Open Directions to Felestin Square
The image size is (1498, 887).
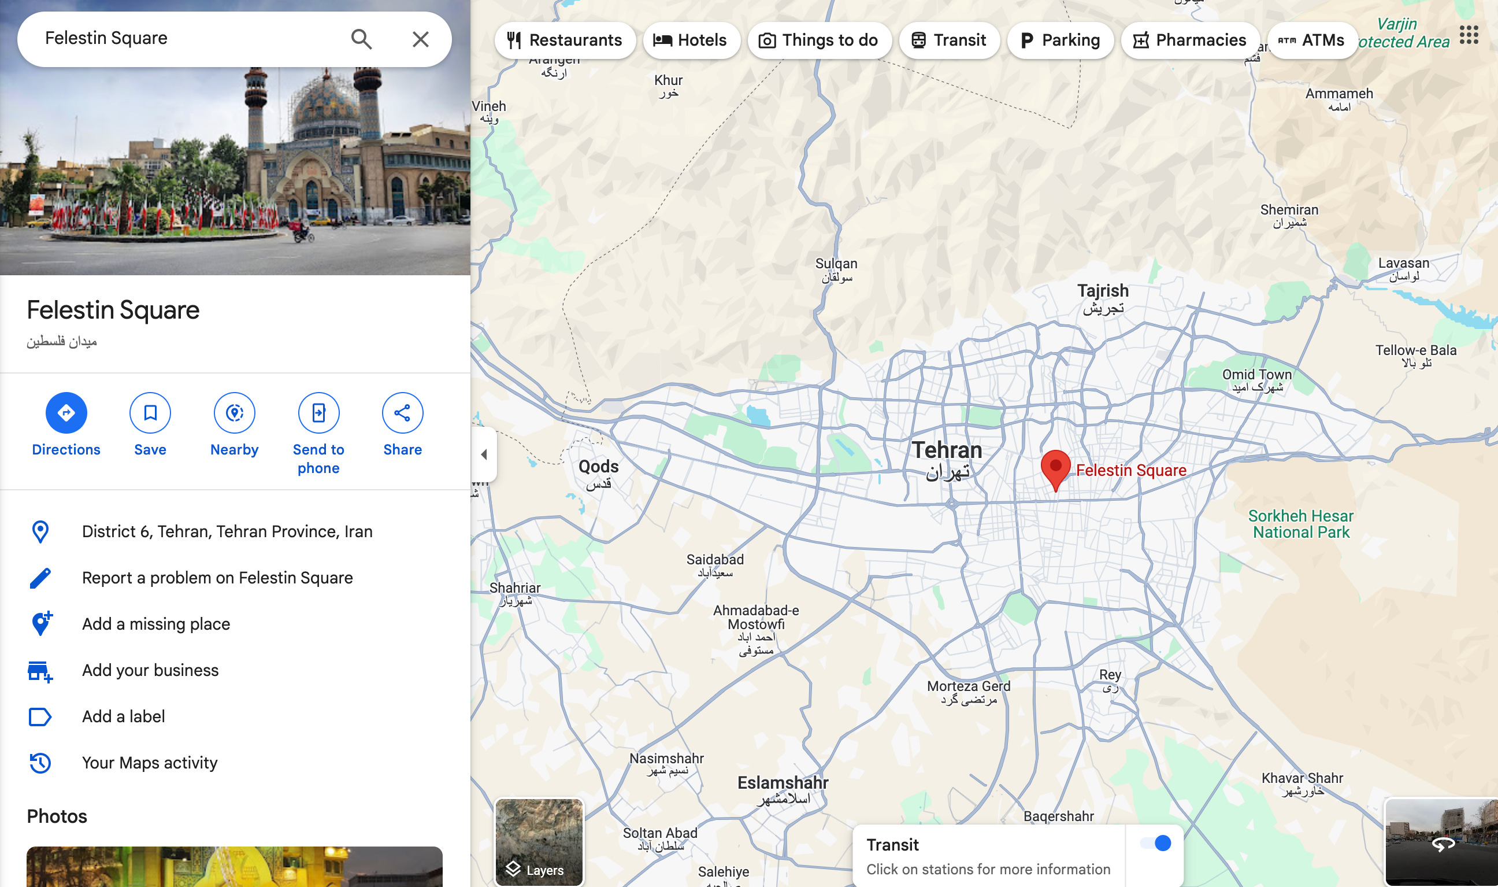(66, 424)
